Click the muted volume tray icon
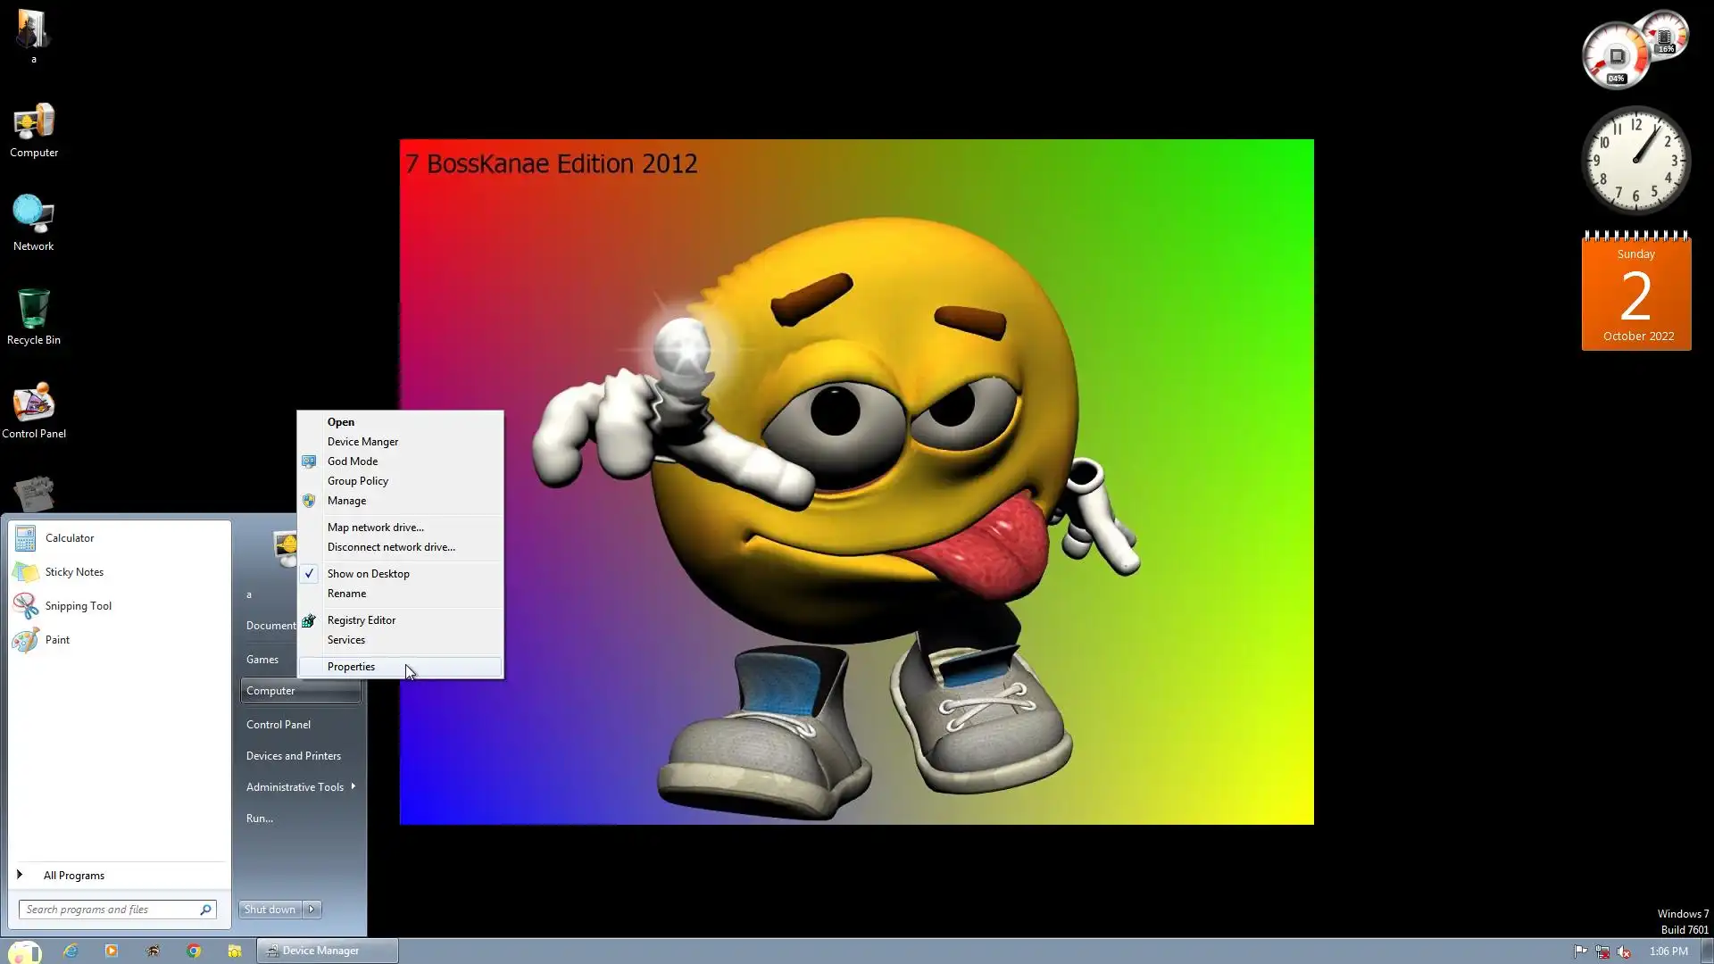 pyautogui.click(x=1624, y=952)
